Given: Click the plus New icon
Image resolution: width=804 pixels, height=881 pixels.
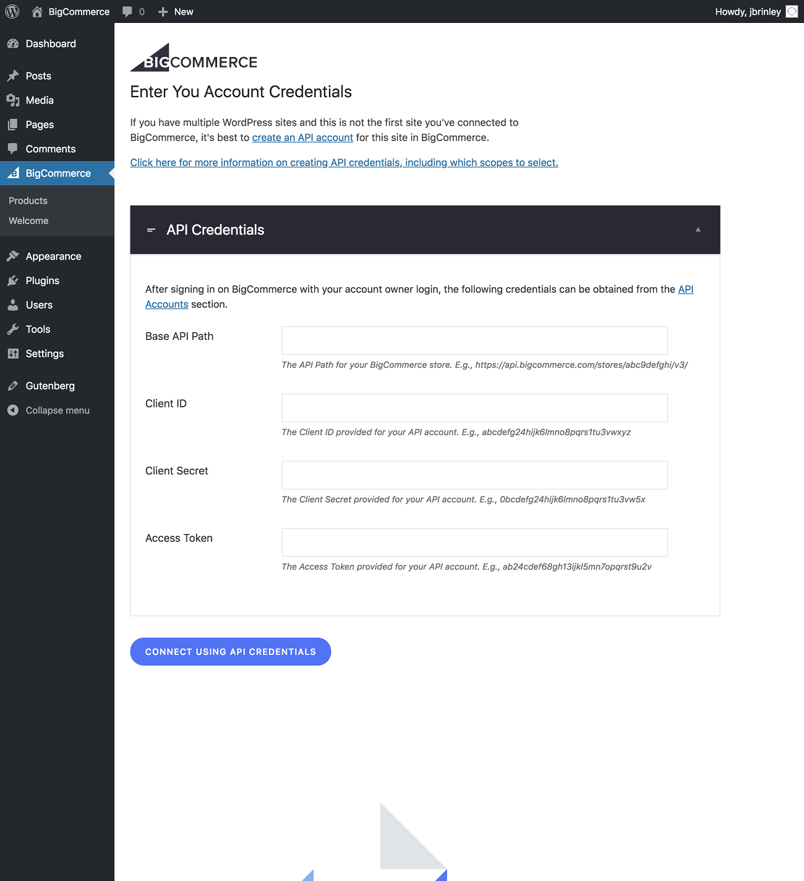Looking at the screenshot, I should [x=163, y=12].
